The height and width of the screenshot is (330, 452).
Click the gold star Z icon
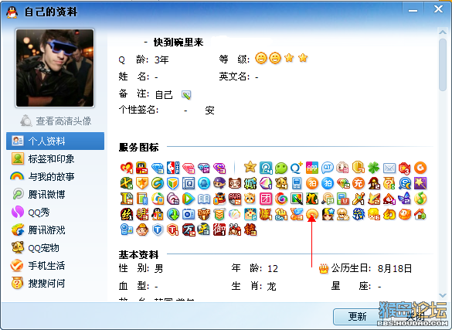[250, 167]
